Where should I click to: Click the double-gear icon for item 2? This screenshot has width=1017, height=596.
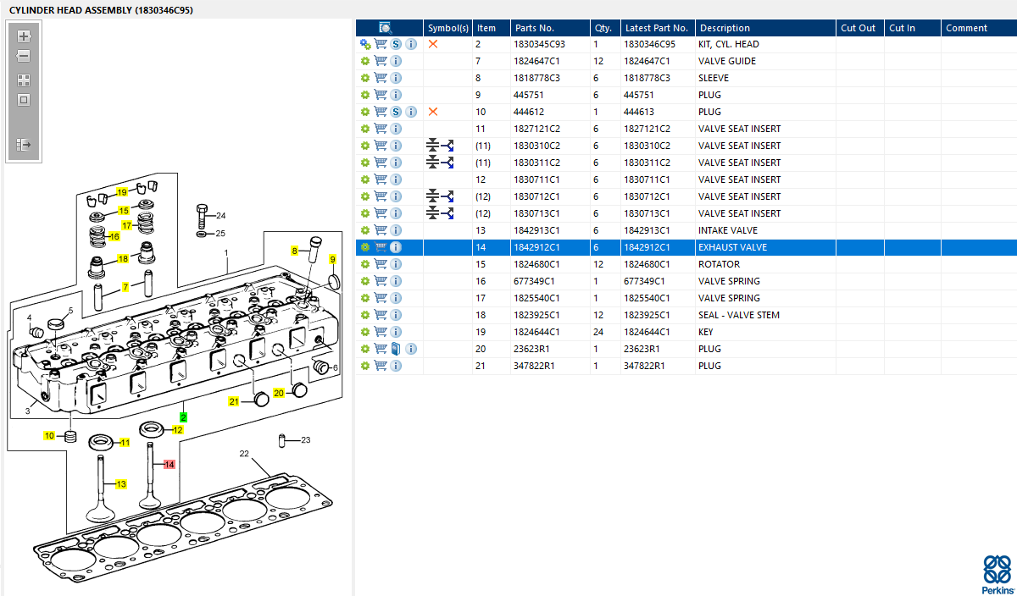click(365, 44)
